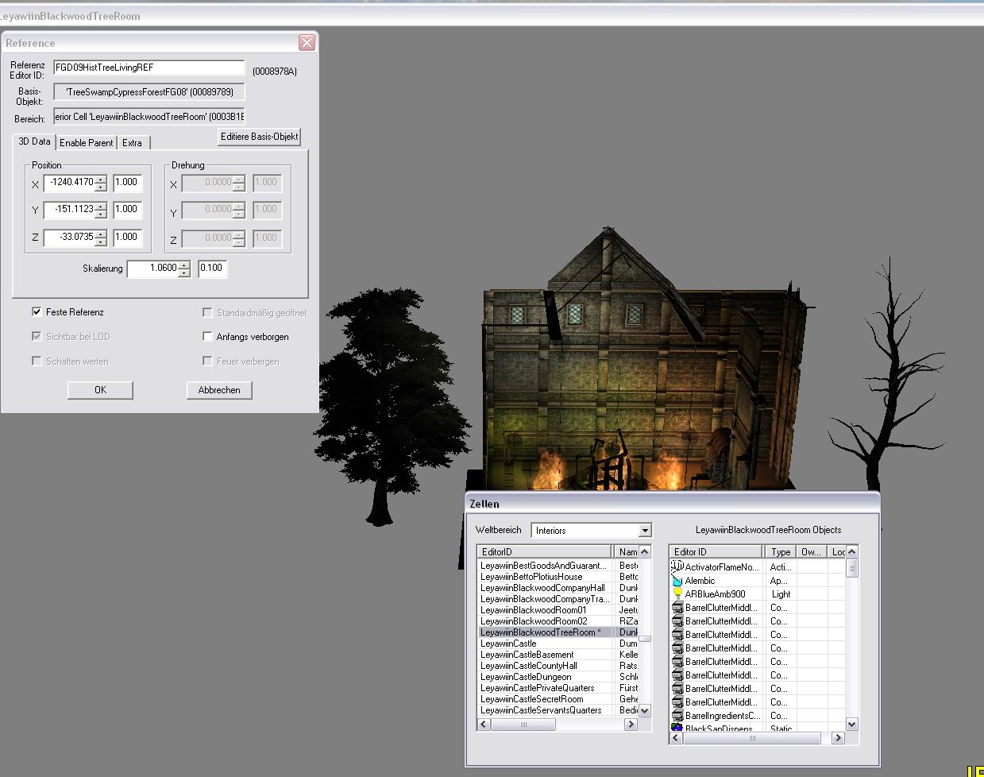The image size is (984, 777).
Task: Click first BarrelClutterMiddl container icon
Action: click(x=677, y=608)
